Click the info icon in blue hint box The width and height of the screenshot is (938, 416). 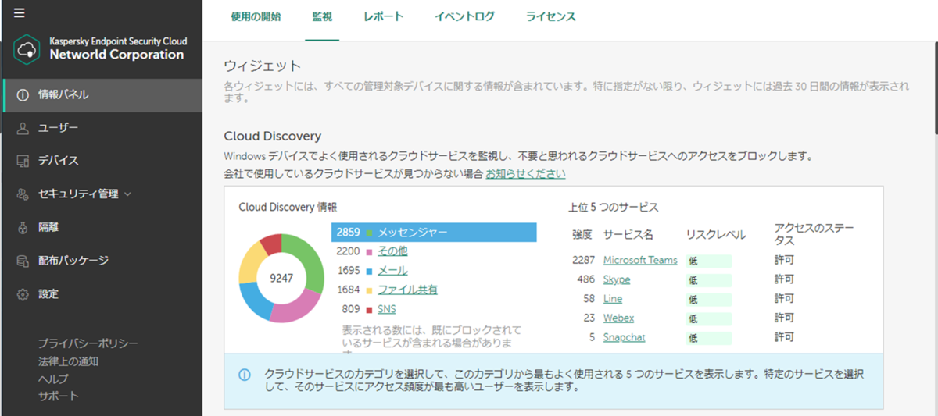pyautogui.click(x=245, y=375)
